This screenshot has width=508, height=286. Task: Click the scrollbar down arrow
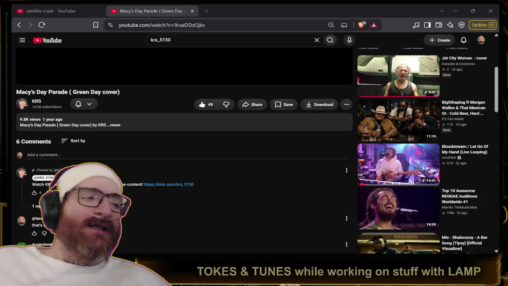click(496, 251)
